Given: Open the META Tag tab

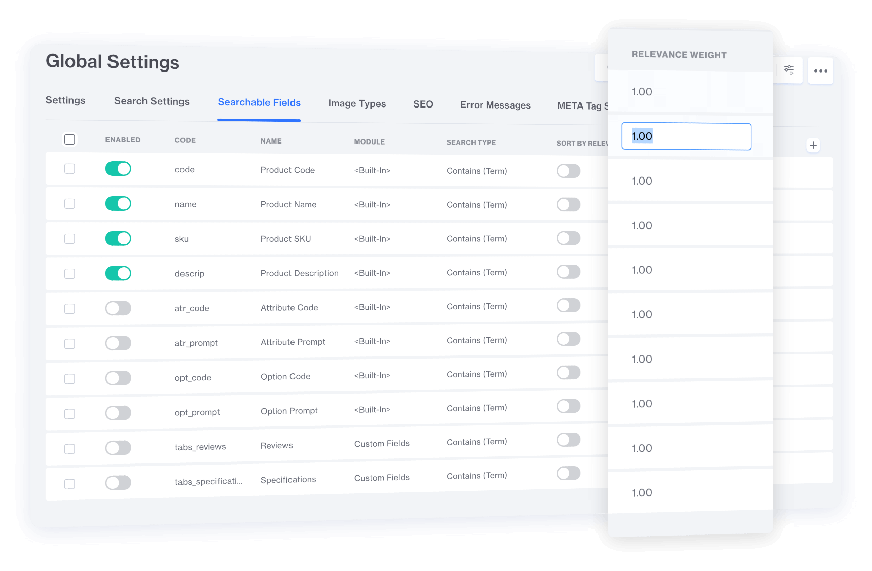Looking at the screenshot, I should (583, 106).
